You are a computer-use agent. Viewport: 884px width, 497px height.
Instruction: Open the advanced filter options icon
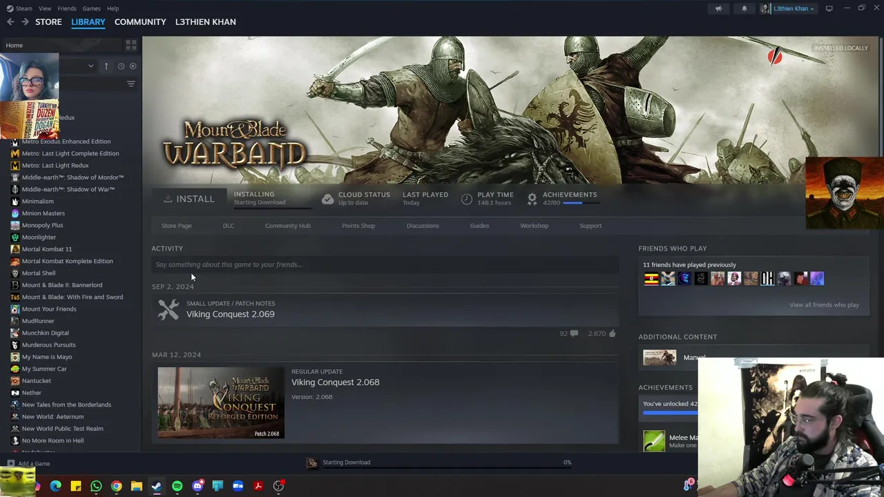131,84
